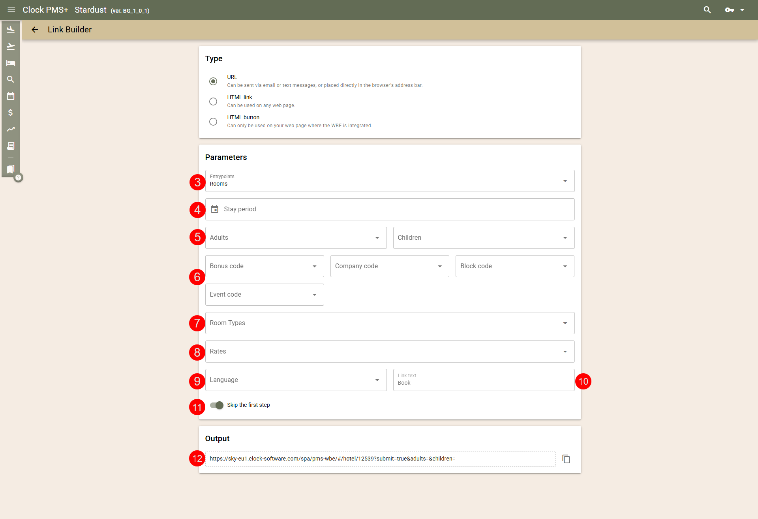
Task: Click the departures plane icon in sidebar
Action: pos(11,46)
